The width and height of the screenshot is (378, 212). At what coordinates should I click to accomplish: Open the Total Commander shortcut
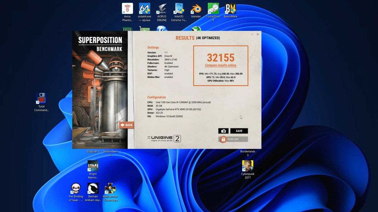tap(41, 102)
